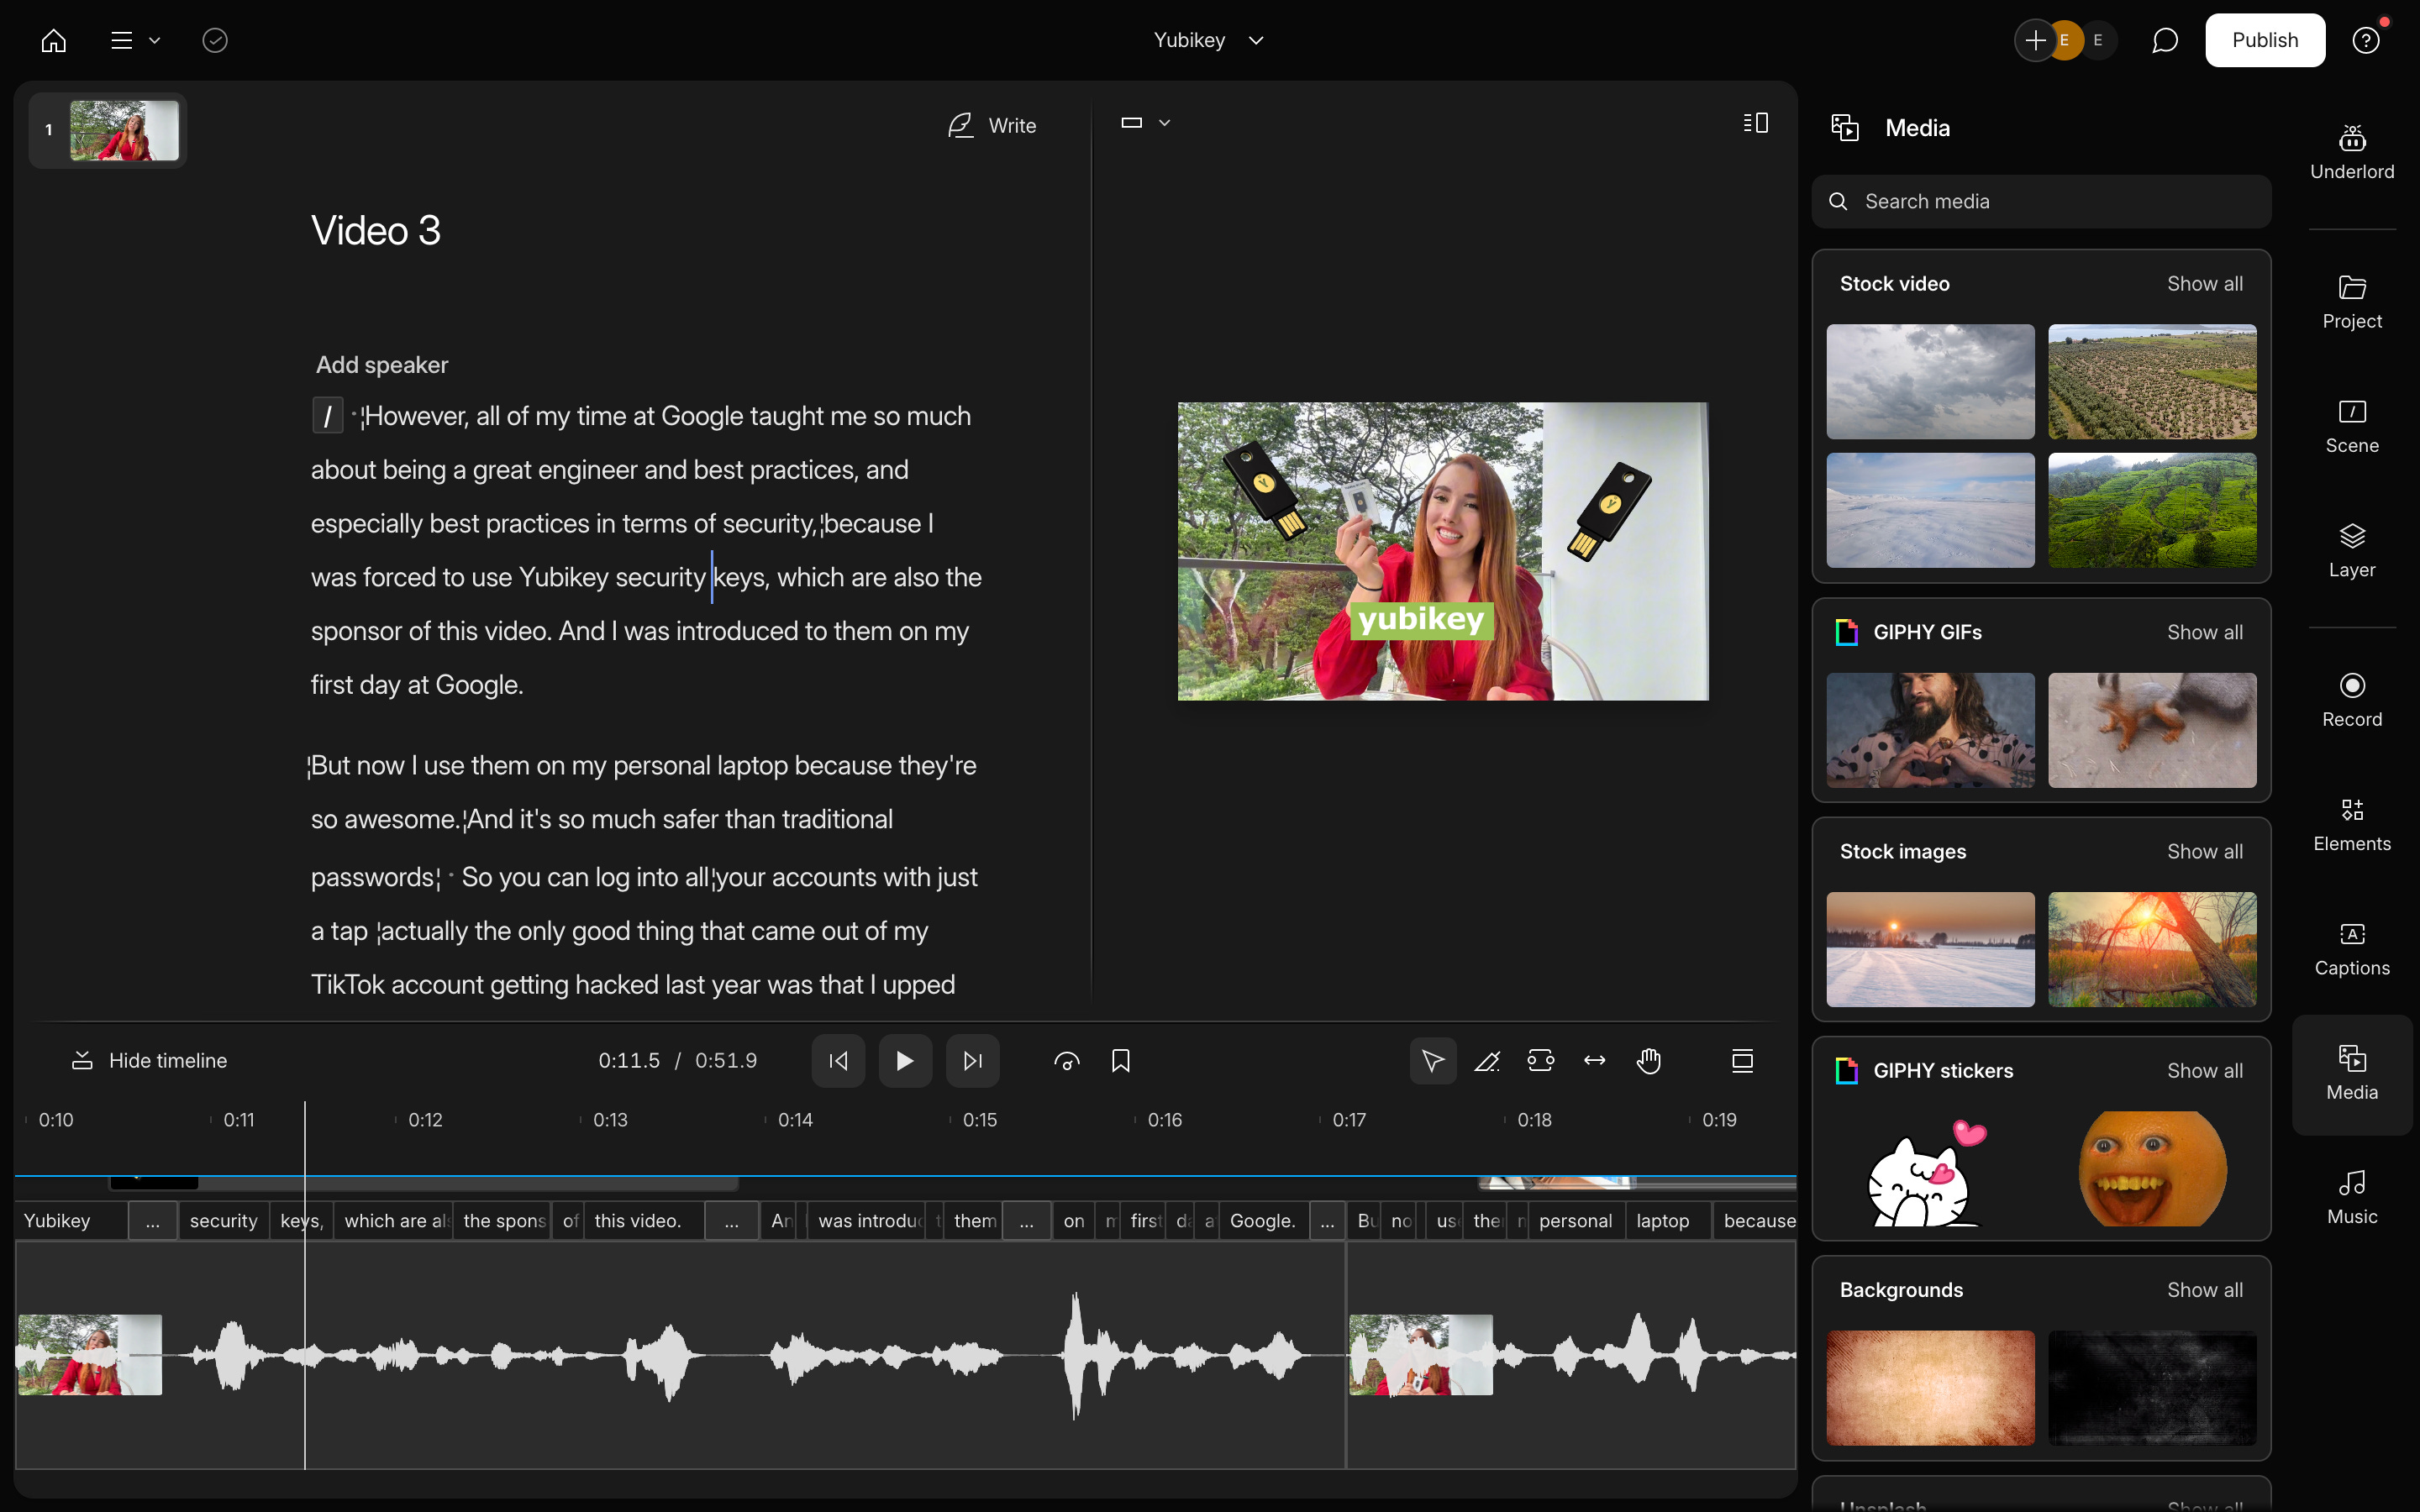This screenshot has height=1512, width=2420.
Task: Click the slash scene marker in script
Action: [327, 416]
